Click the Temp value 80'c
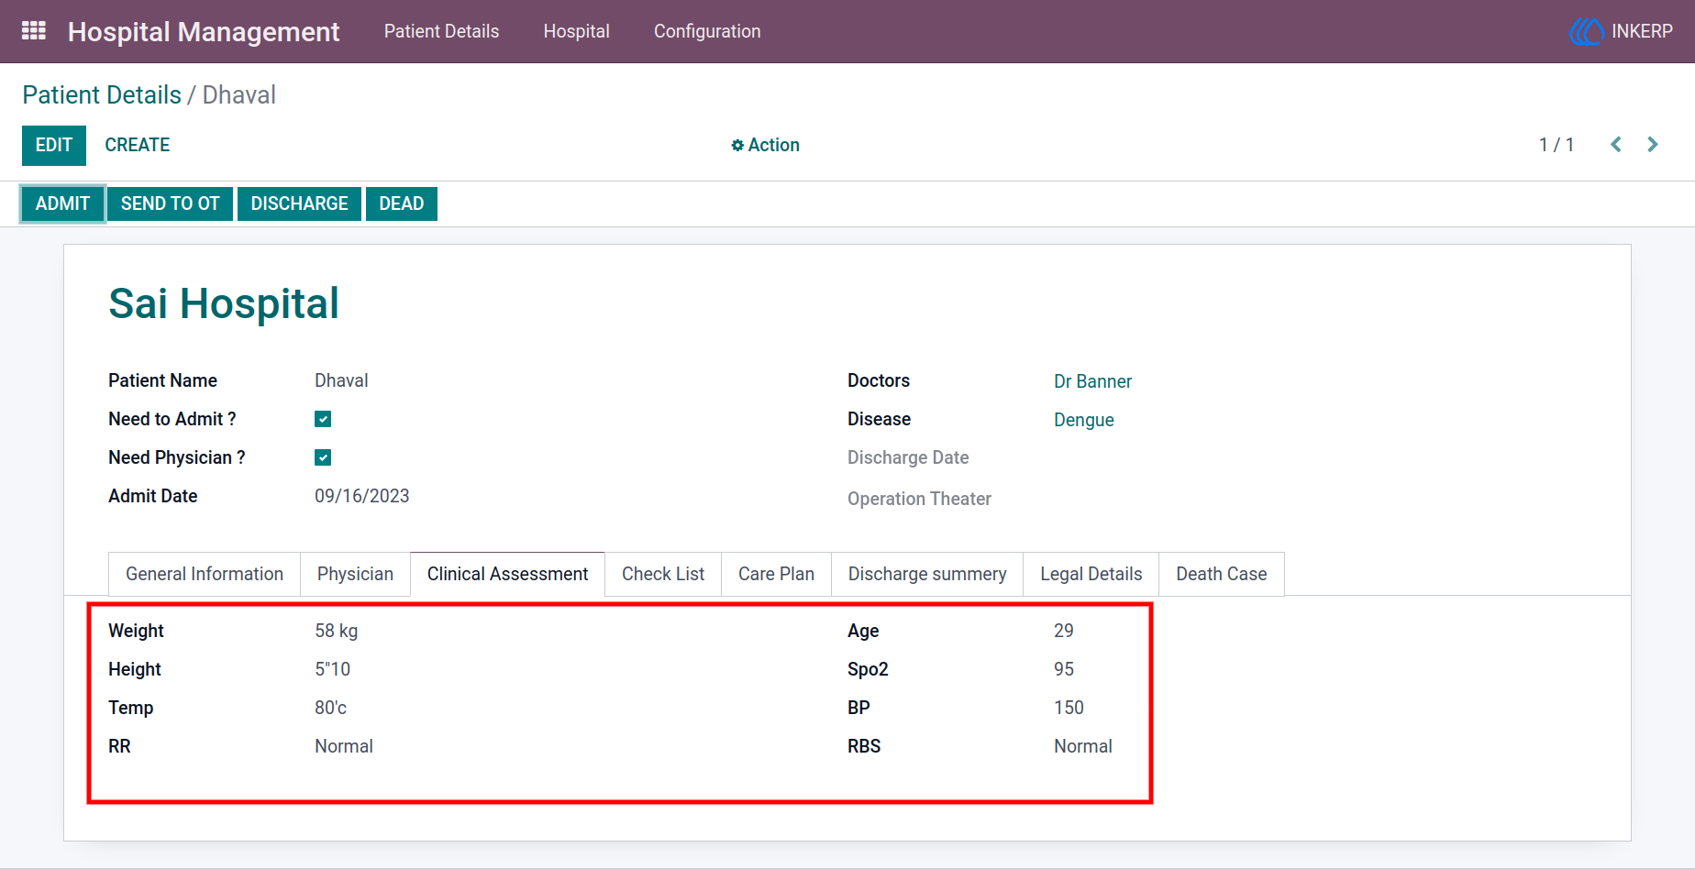1695x869 pixels. point(331,708)
